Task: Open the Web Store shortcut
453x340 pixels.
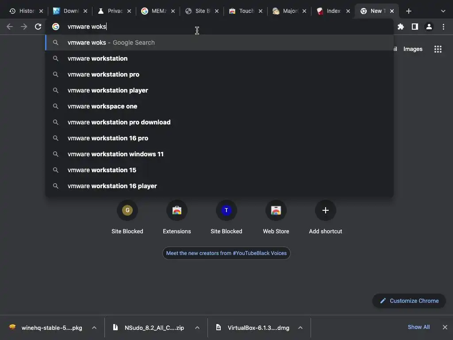Action: click(x=276, y=217)
